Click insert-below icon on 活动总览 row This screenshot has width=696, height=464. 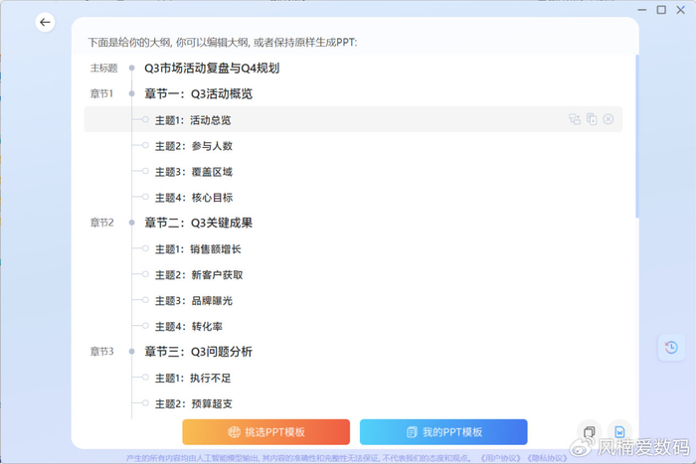coord(592,119)
